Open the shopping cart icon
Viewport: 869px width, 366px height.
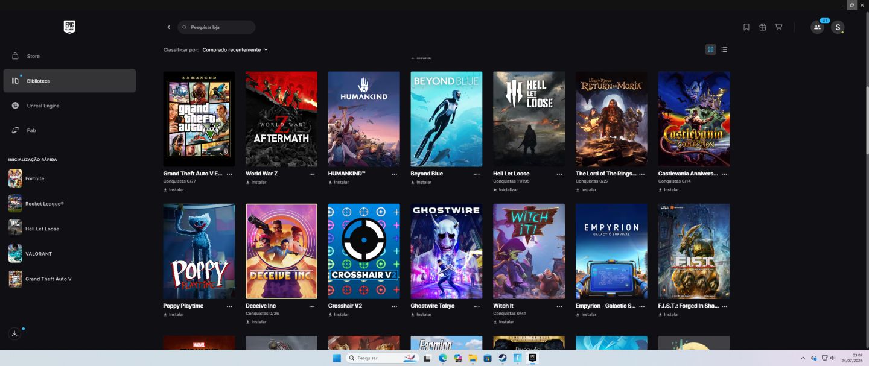tap(779, 27)
